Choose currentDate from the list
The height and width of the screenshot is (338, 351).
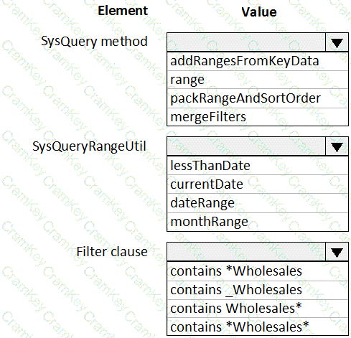(258, 184)
